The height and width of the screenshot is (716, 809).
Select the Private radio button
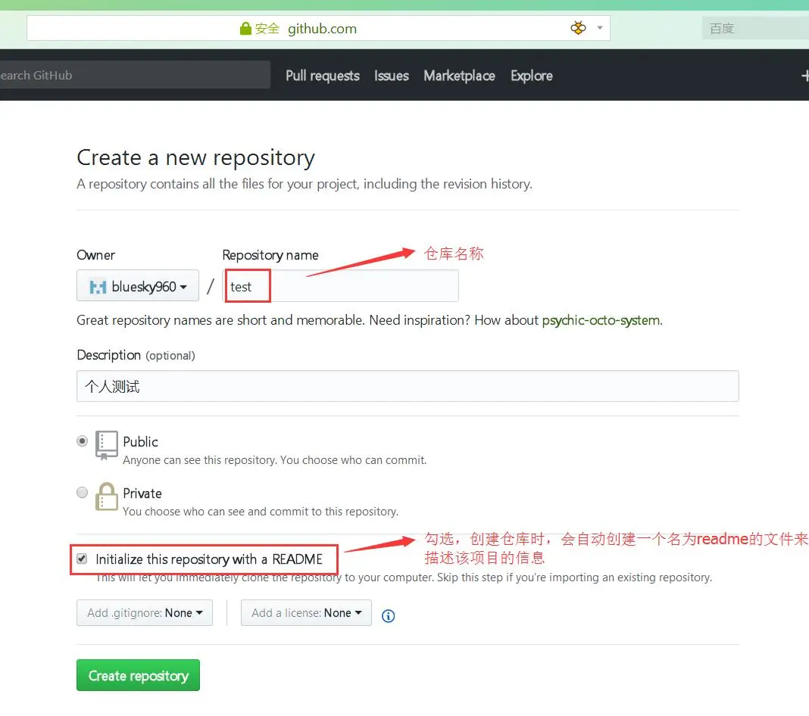[x=82, y=493]
